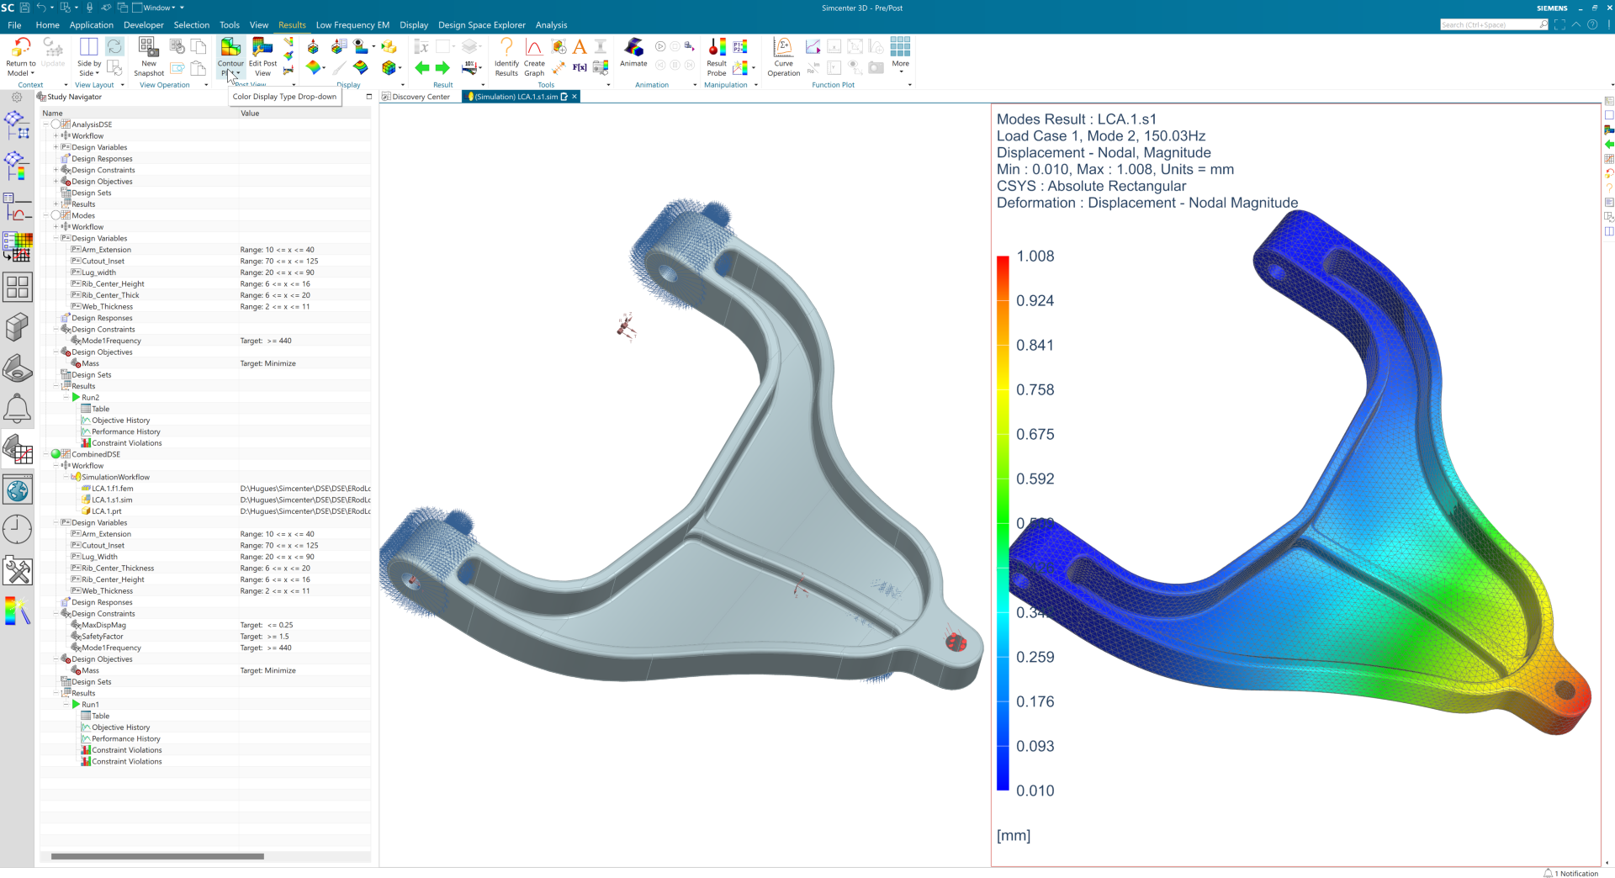
Task: Activate the AnalysisDSE study indicator
Action: 56,124
